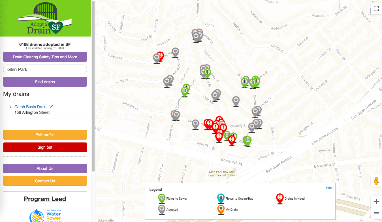
Task: Select the adopted marker near Castro and Laidley
Action: 255,112
